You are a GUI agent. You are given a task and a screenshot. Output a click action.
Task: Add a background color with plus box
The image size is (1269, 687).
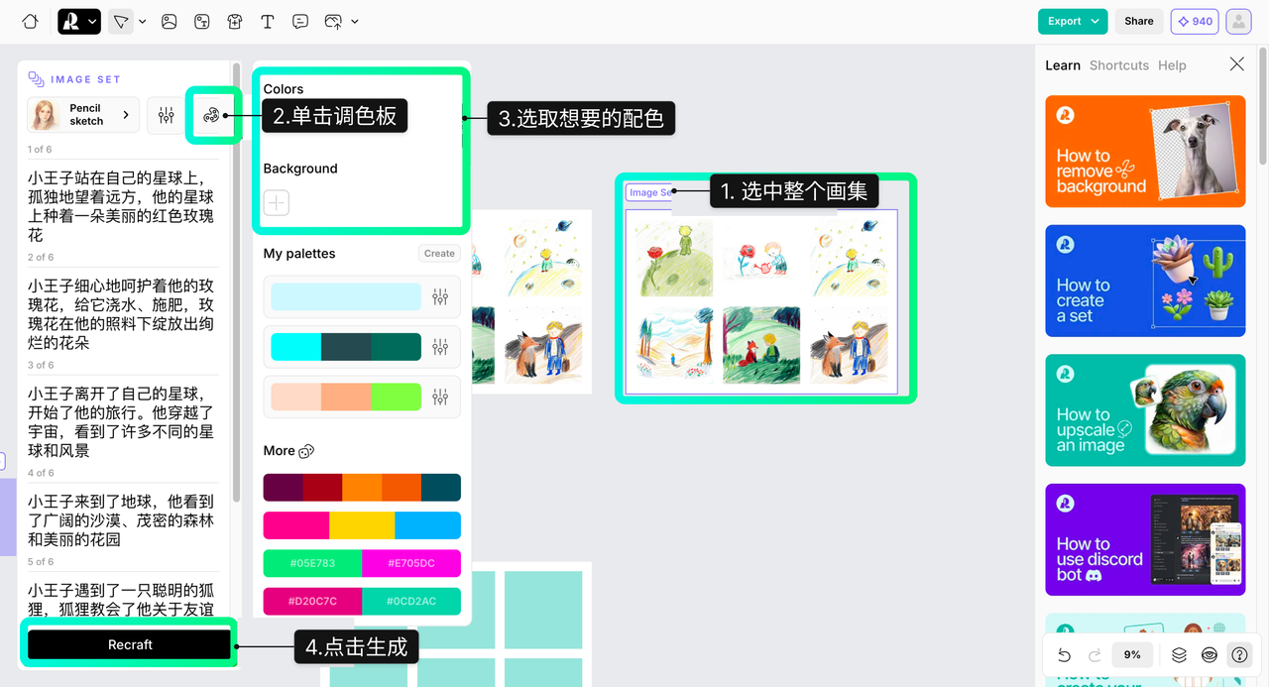coord(277,202)
